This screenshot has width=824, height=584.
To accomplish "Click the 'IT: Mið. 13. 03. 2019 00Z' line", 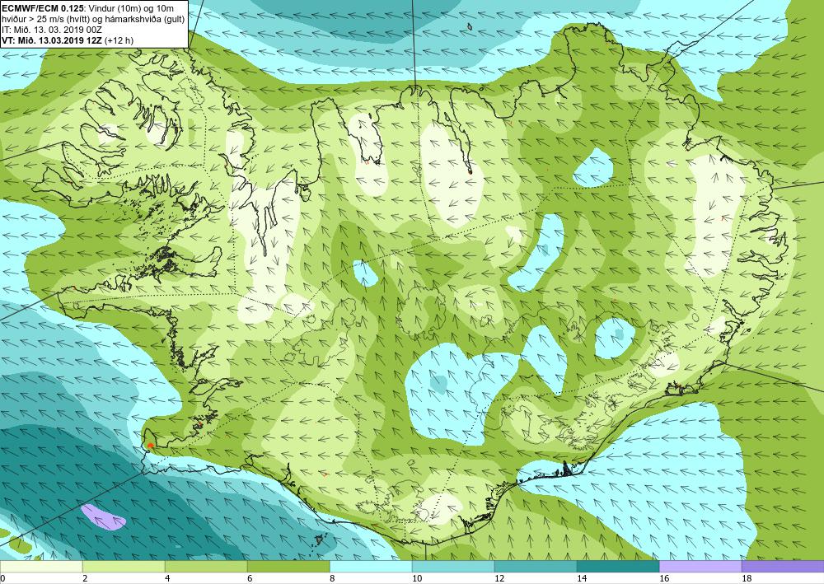I will 52,30.
